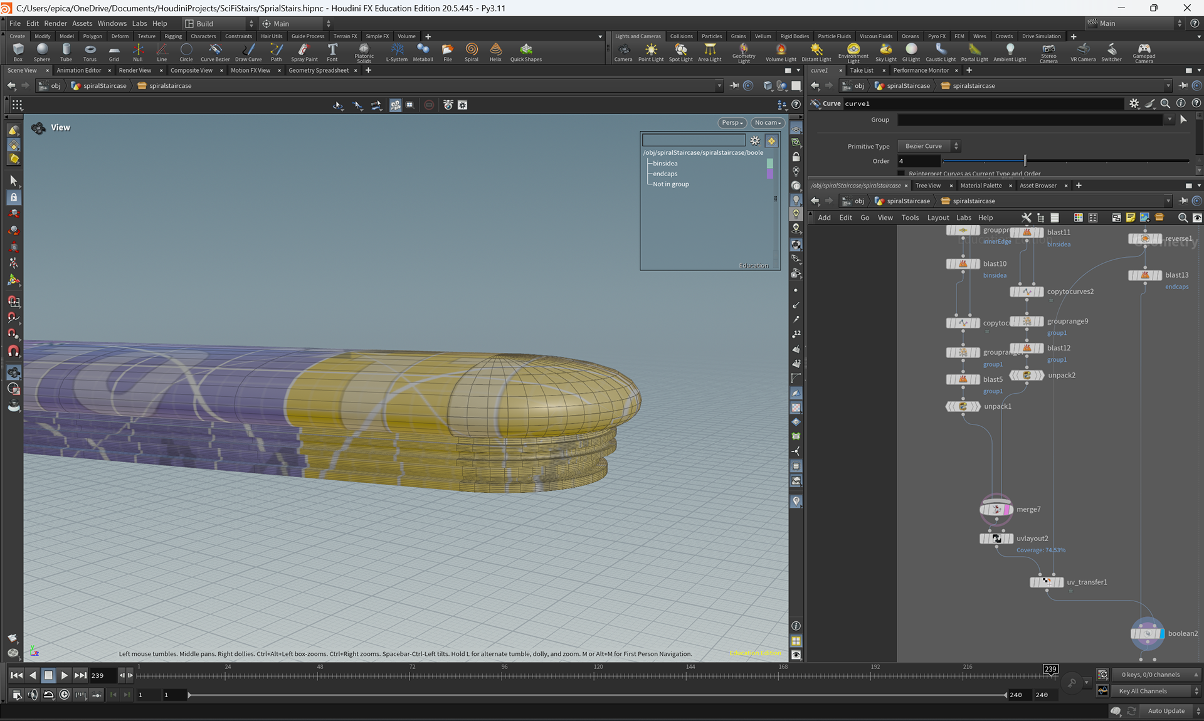Viewport: 1204px width, 721px height.
Task: Open the Labs menu
Action: click(139, 23)
